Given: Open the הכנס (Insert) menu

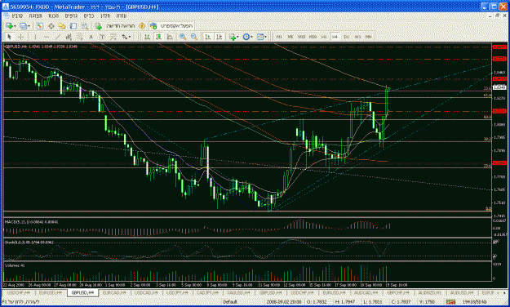Looking at the screenshot, I should 54,16.
